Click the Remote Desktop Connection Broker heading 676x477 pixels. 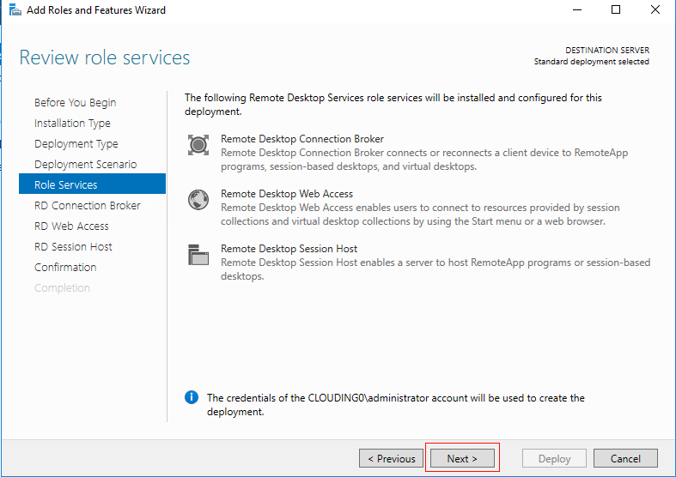click(x=302, y=139)
